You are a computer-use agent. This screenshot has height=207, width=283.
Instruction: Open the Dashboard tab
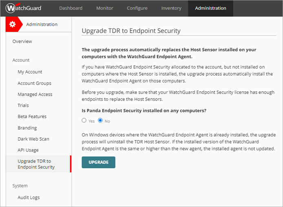tap(71, 8)
